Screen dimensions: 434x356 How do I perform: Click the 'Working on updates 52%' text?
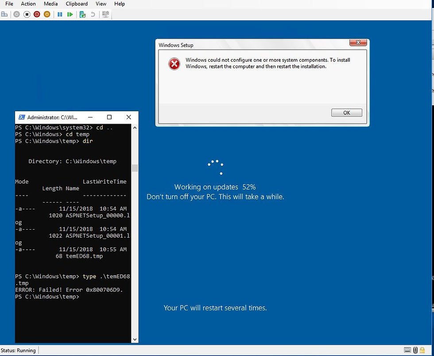[x=215, y=187]
